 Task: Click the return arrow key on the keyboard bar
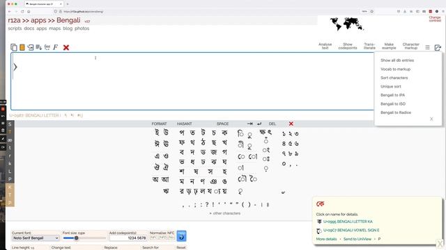pyautogui.click(x=259, y=124)
